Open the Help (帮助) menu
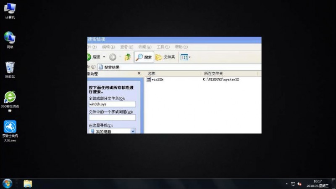 coord(181,47)
